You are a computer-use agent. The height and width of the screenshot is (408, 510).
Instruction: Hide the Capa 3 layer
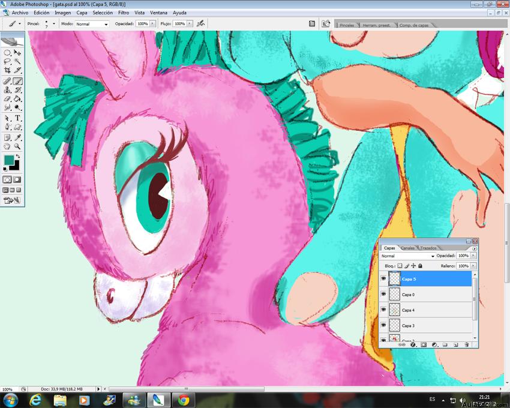pyautogui.click(x=383, y=325)
